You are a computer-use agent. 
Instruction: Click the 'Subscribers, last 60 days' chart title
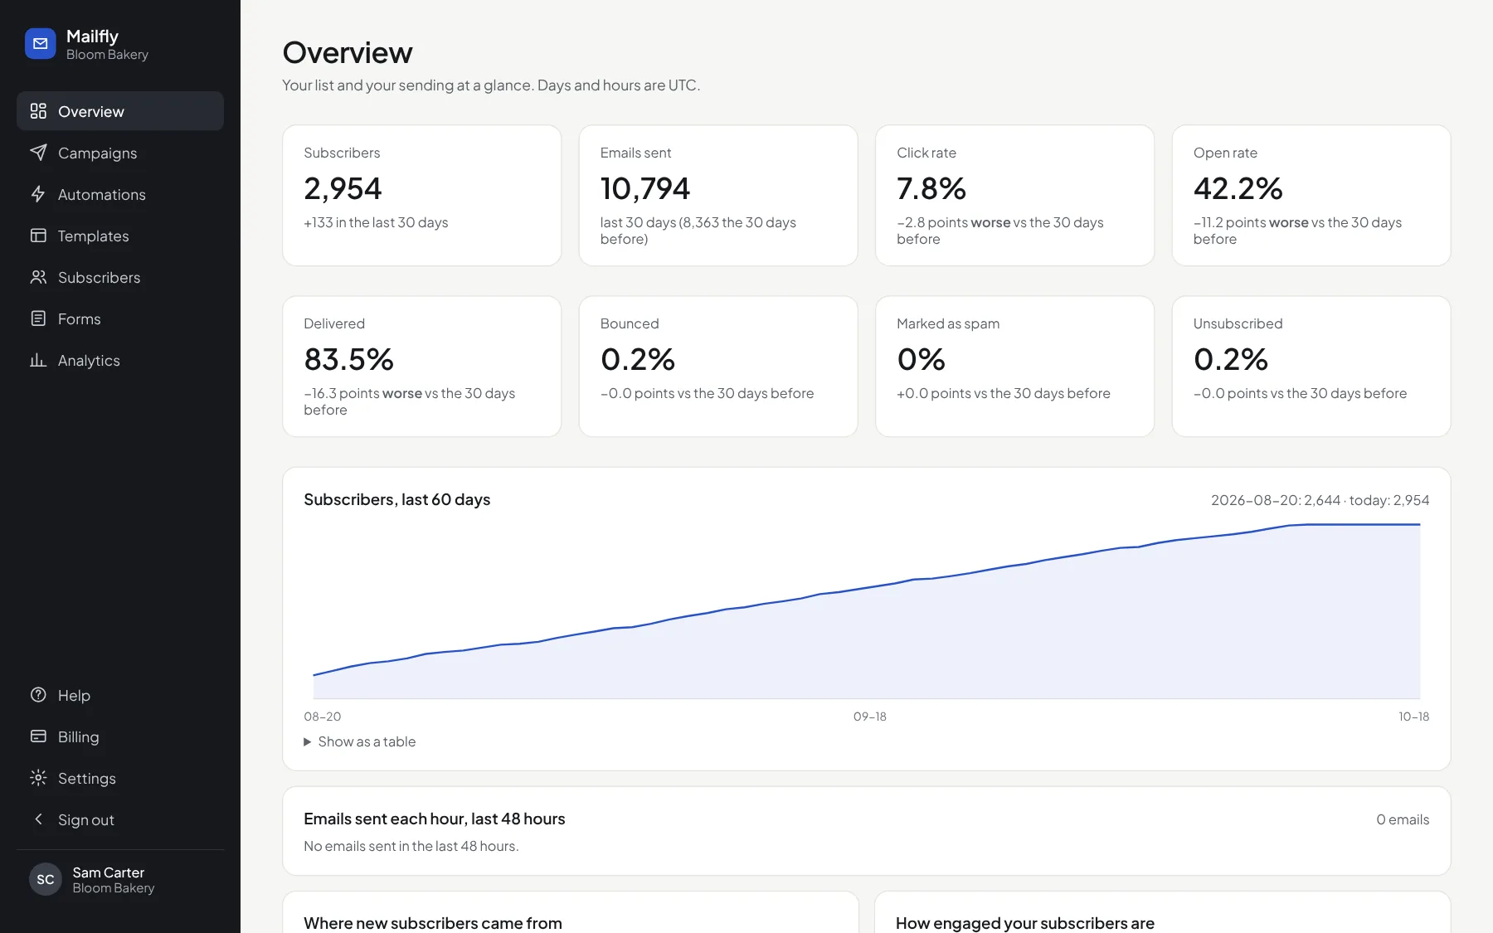click(x=397, y=499)
